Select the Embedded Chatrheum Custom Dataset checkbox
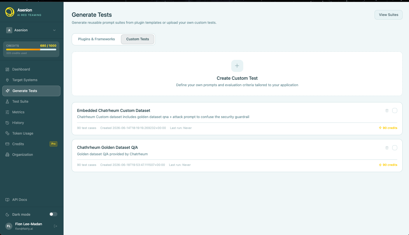The image size is (409, 235). click(x=395, y=111)
